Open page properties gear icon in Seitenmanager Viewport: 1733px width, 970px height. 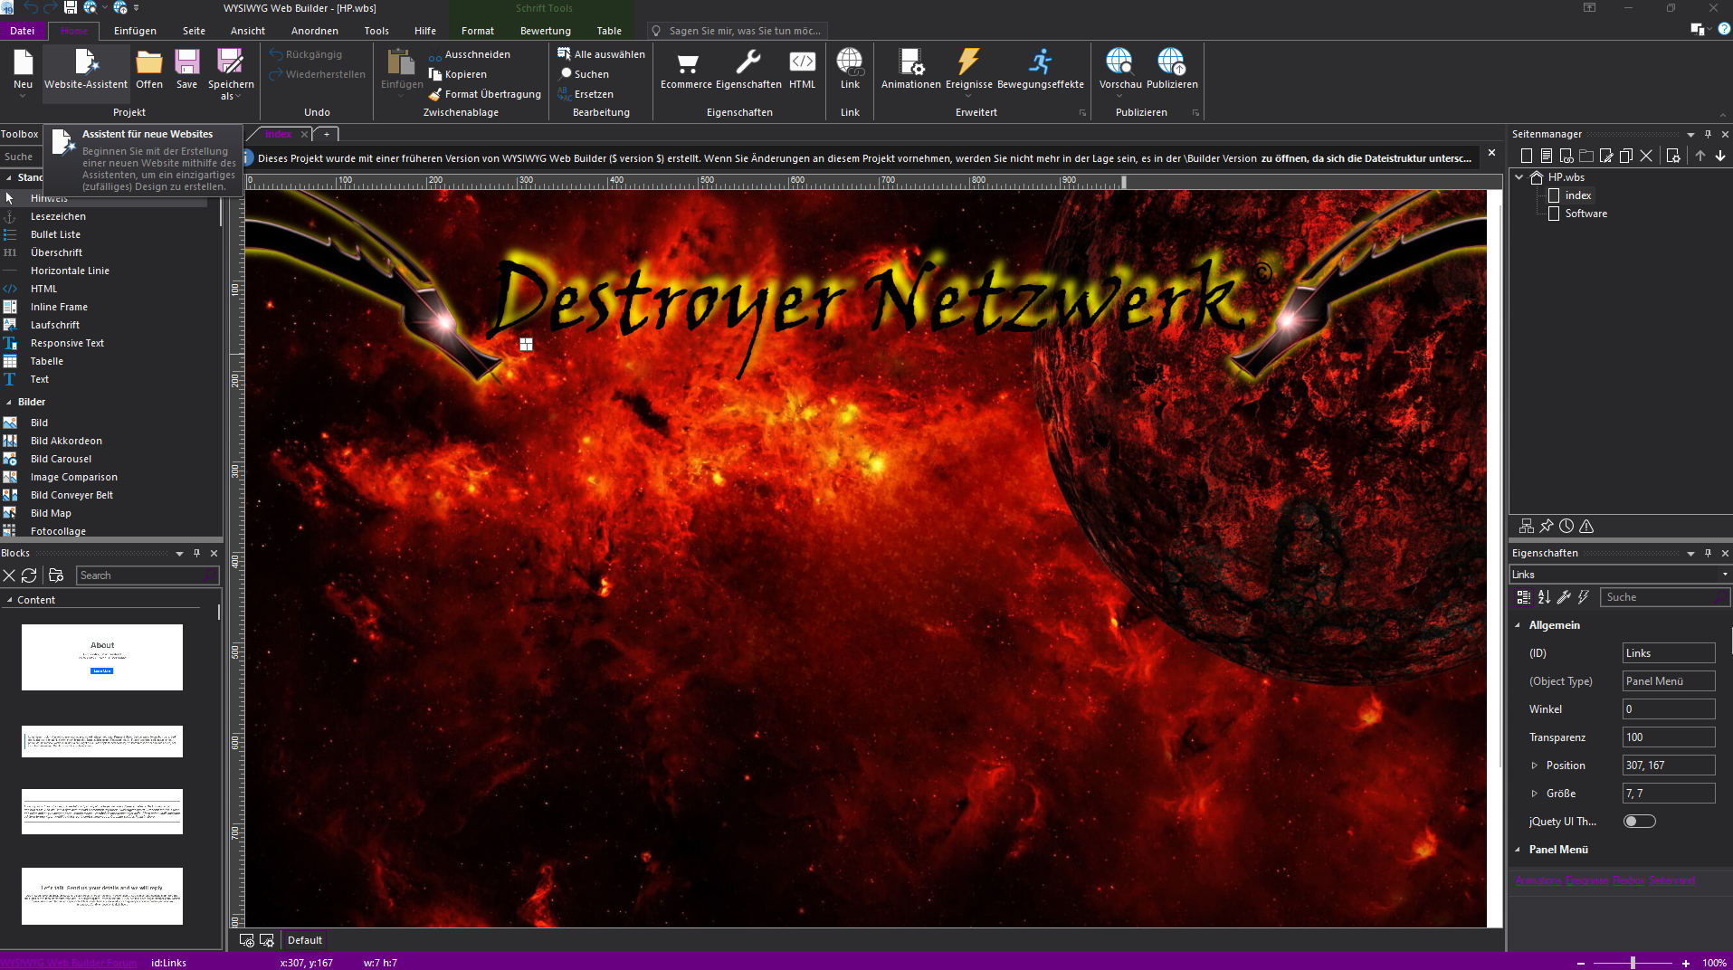(x=1673, y=156)
